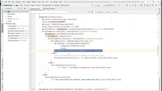Enable Match Case checkbox
The image size is (162, 91).
tap(96, 12)
